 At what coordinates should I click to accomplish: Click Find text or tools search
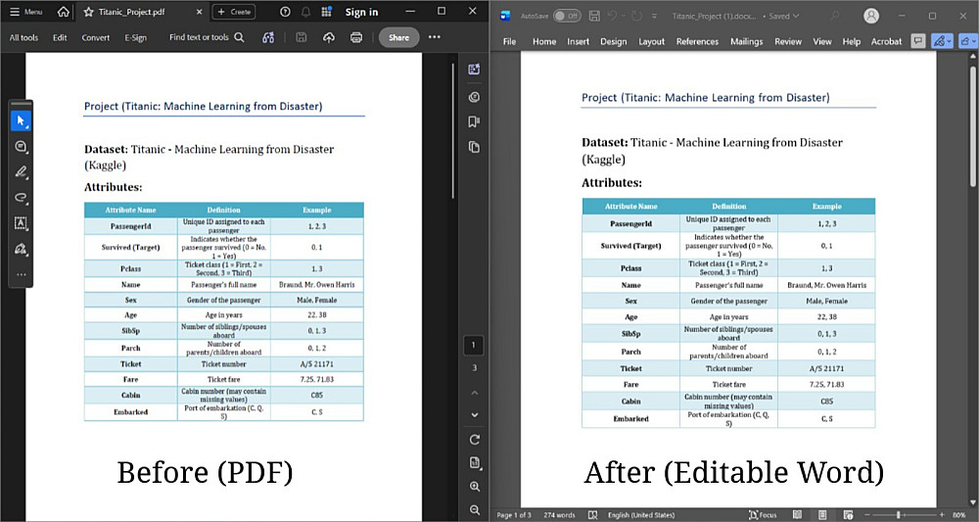click(207, 37)
